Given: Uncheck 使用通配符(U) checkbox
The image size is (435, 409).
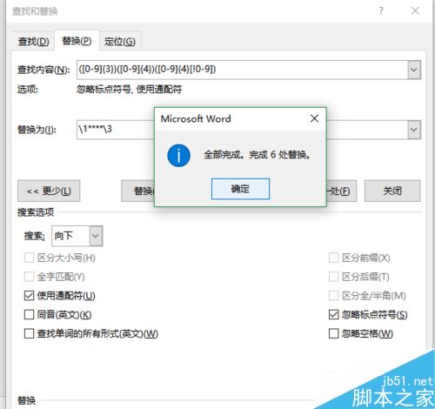Looking at the screenshot, I should click(x=29, y=296).
